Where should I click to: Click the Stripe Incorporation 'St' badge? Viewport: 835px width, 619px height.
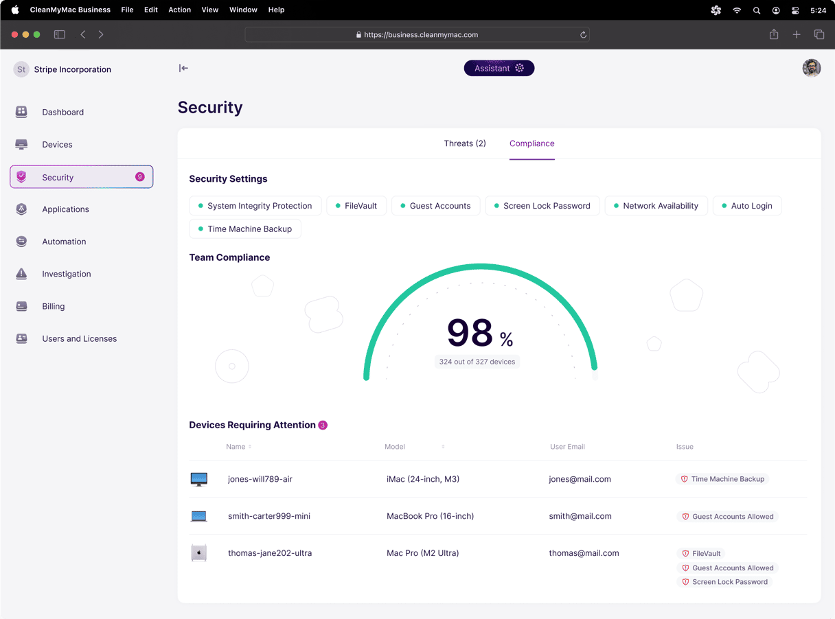21,69
